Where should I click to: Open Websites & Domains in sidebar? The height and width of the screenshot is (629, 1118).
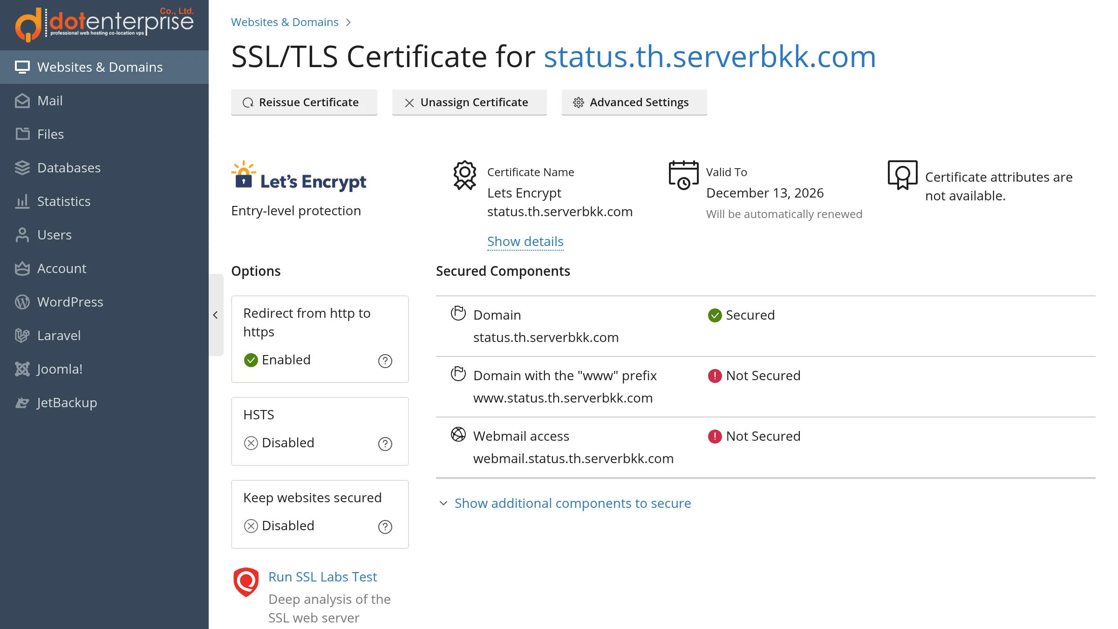104,67
